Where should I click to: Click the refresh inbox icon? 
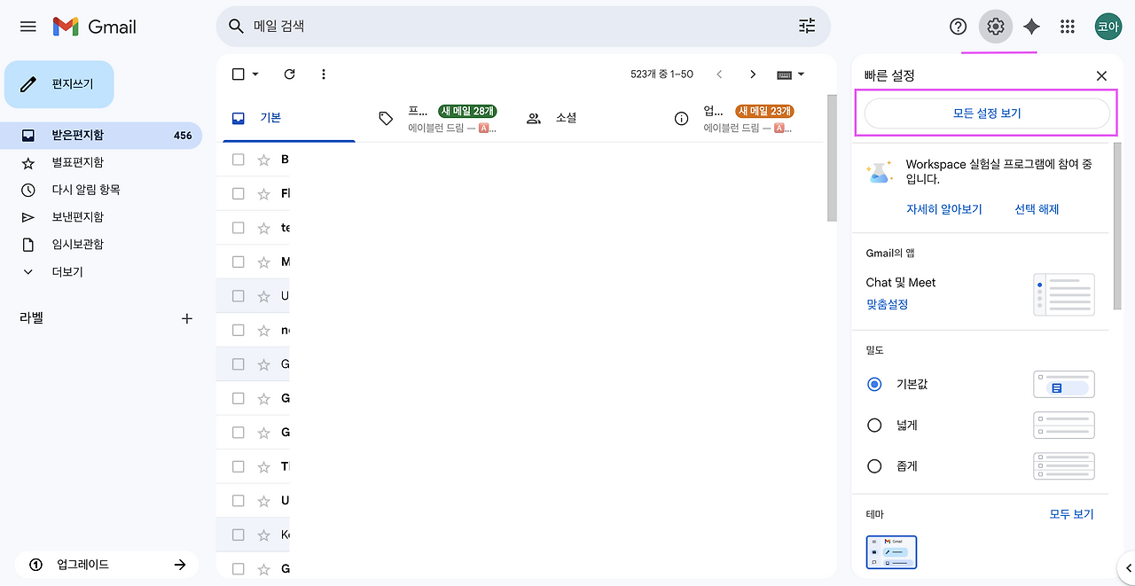point(289,74)
